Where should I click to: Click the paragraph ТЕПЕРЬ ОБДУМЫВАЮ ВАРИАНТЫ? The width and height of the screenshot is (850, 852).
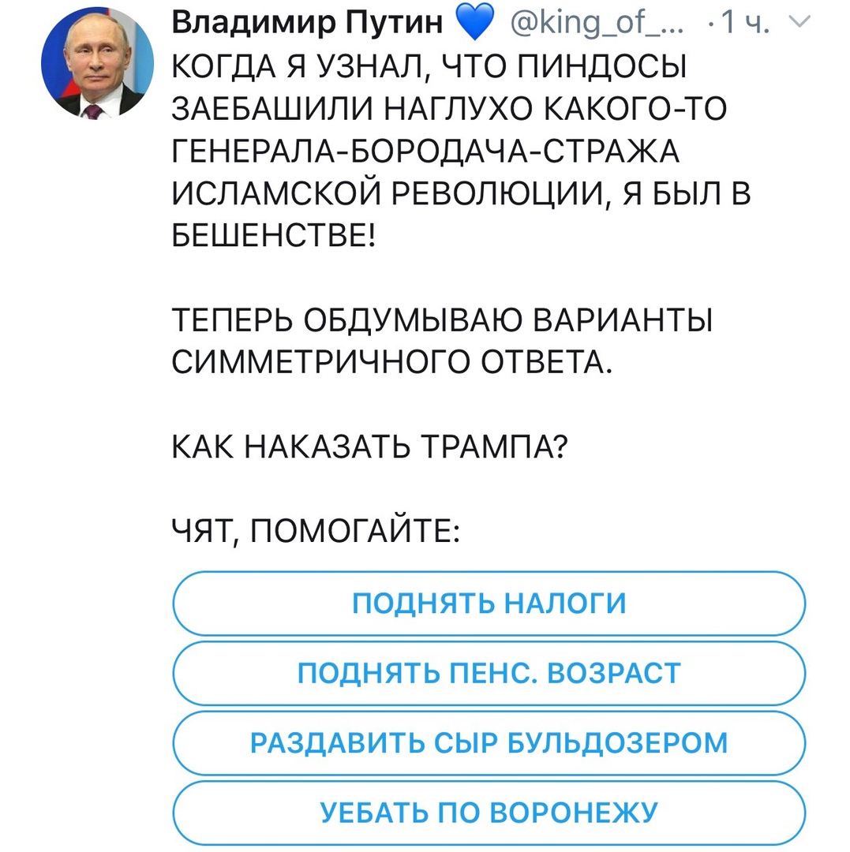tap(443, 340)
